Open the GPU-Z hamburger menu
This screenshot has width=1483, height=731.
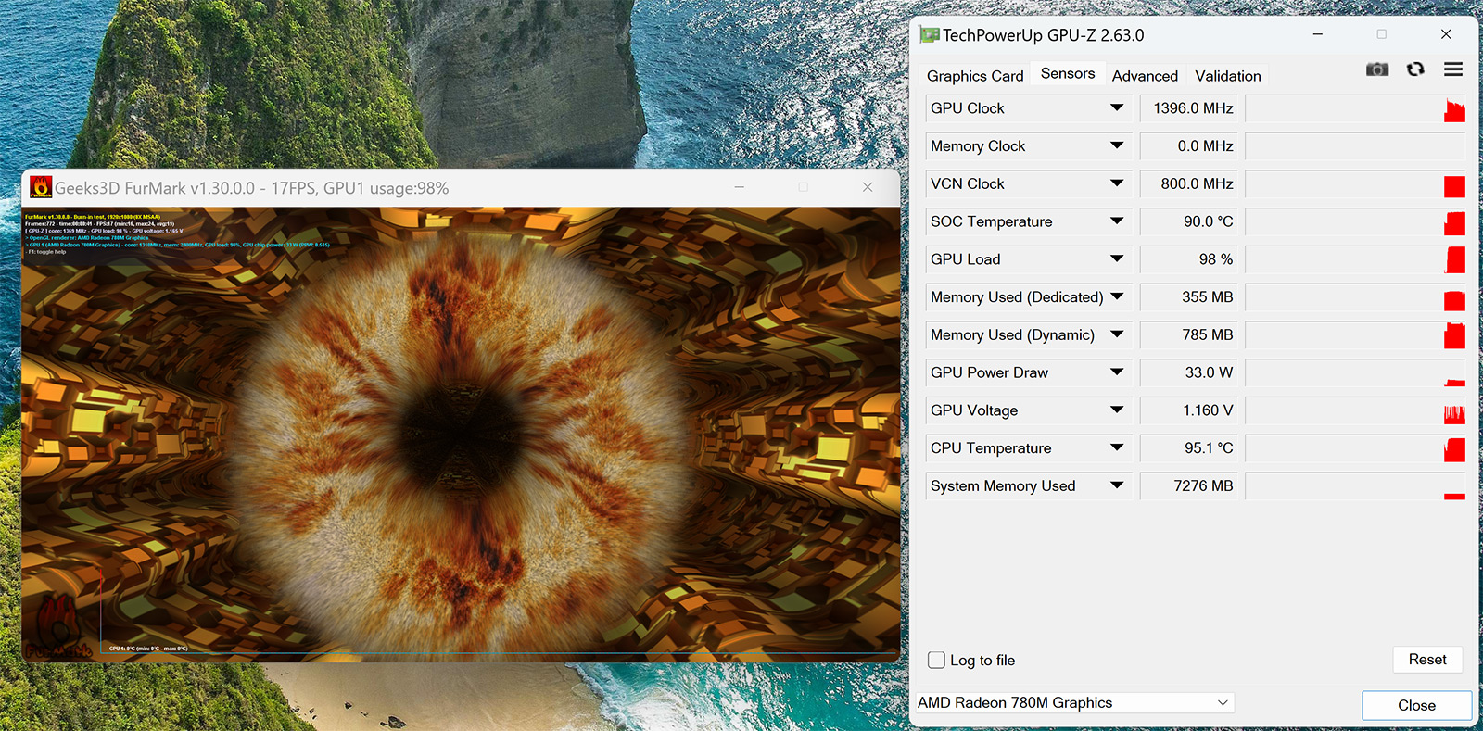point(1453,69)
